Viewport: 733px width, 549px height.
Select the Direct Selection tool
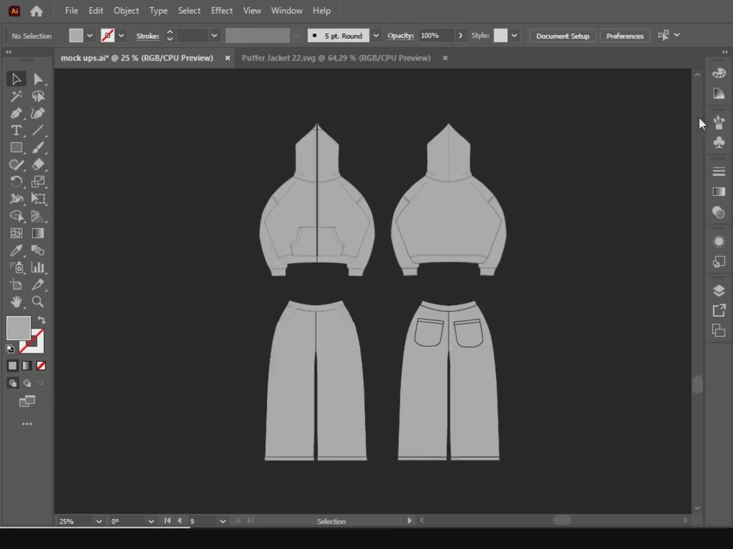pos(39,79)
